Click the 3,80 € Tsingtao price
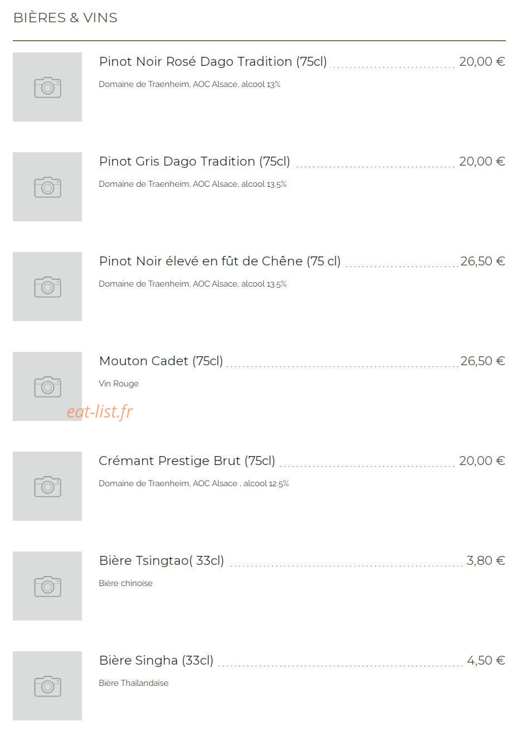This screenshot has width=527, height=731. (x=486, y=561)
